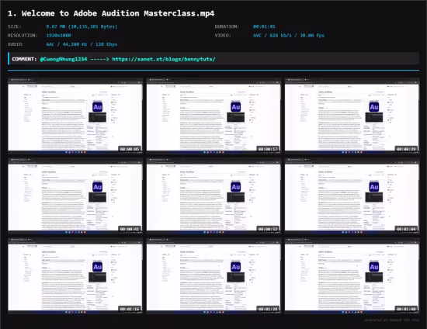The width and height of the screenshot is (427, 329).
Task: Open the thumbnail stamped 00:00:17
Action: 213,116
